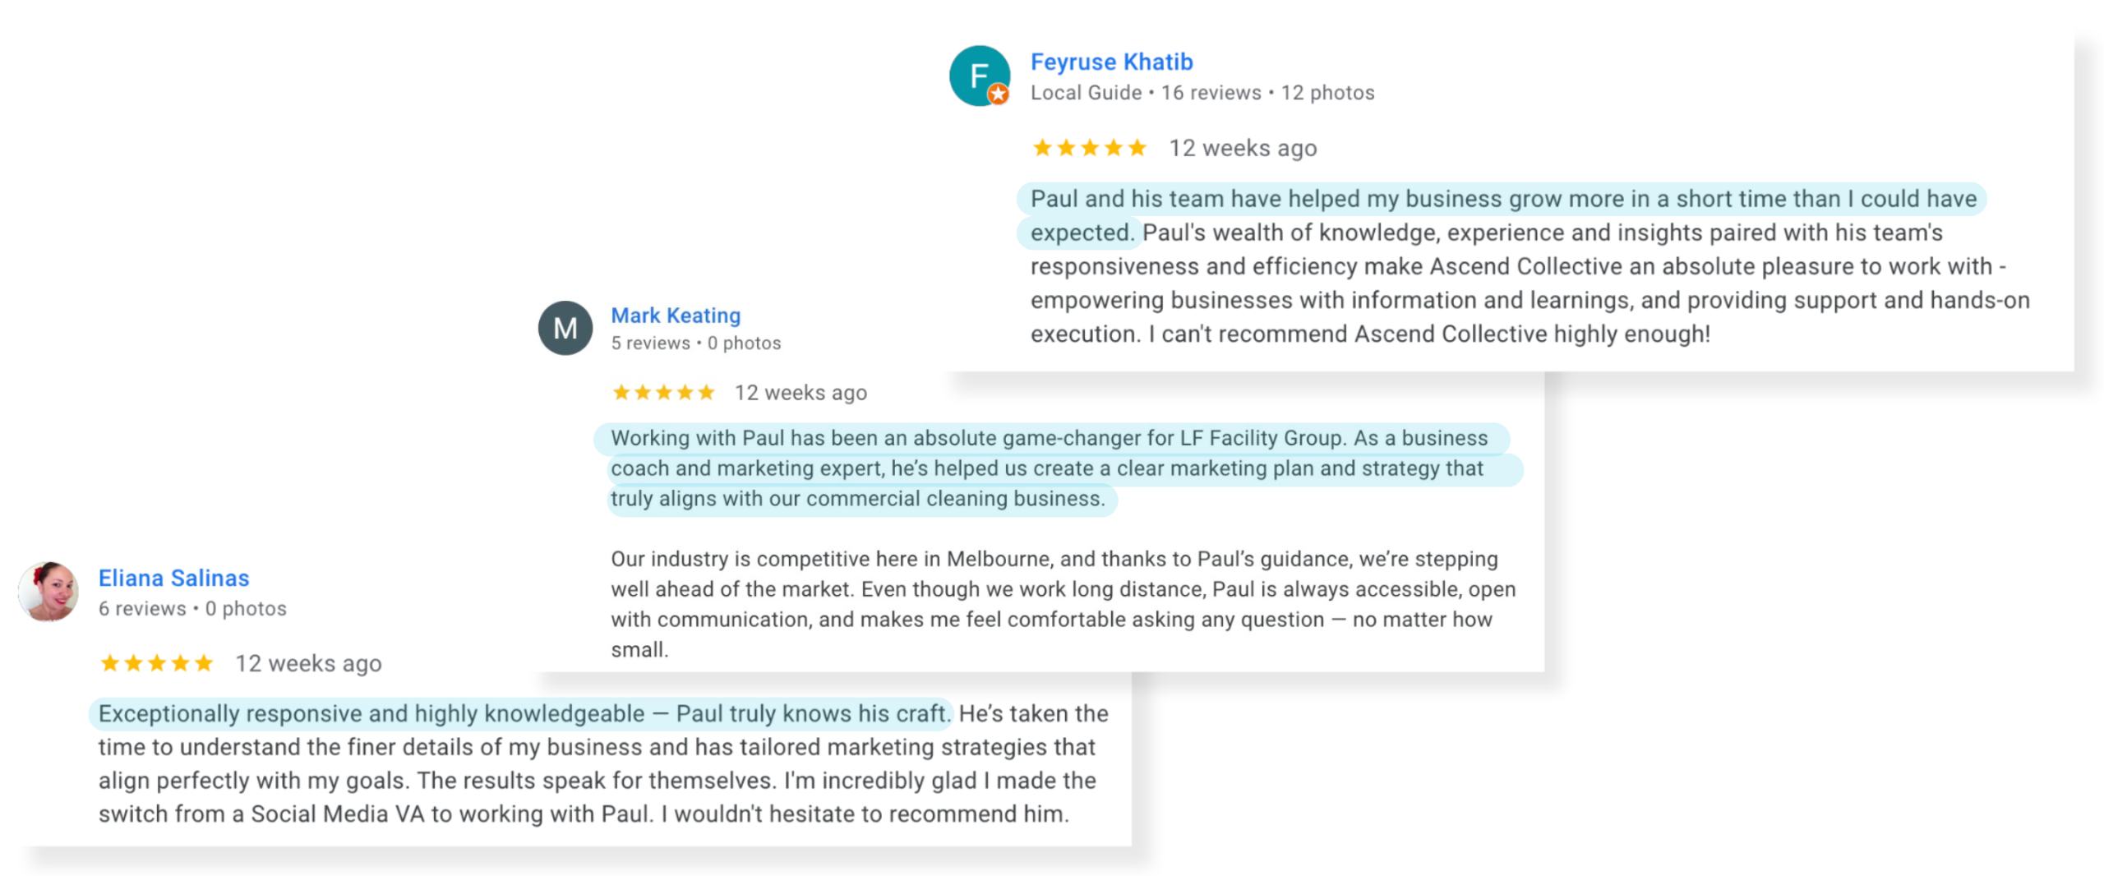The height and width of the screenshot is (876, 2104).
Task: Click '12 weeks ago' on Eliana's review
Action: point(308,662)
